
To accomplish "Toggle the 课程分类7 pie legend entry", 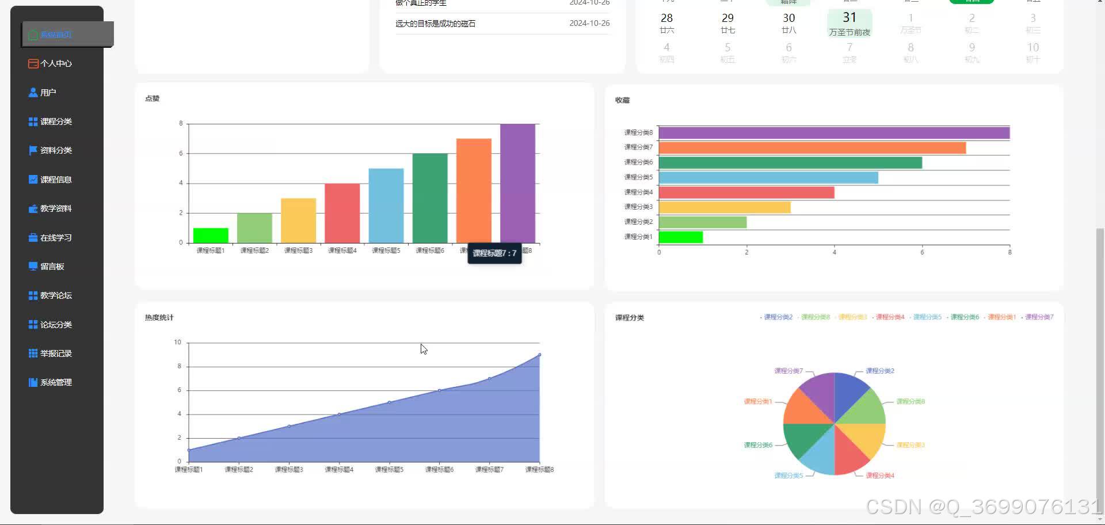I will (1038, 317).
